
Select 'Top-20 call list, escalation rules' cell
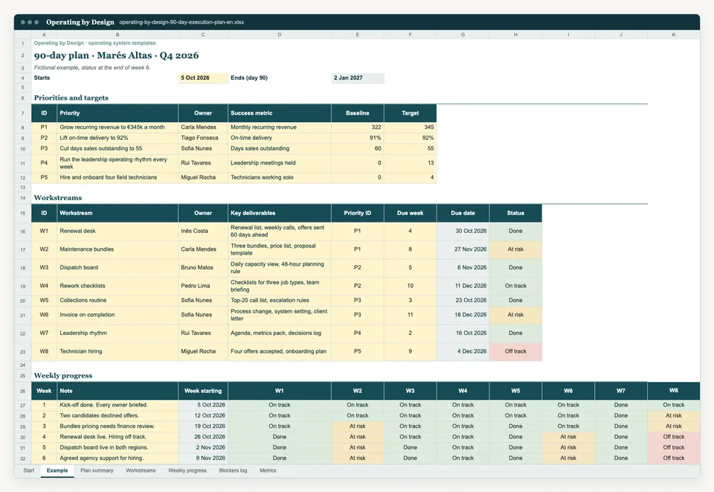coord(280,301)
